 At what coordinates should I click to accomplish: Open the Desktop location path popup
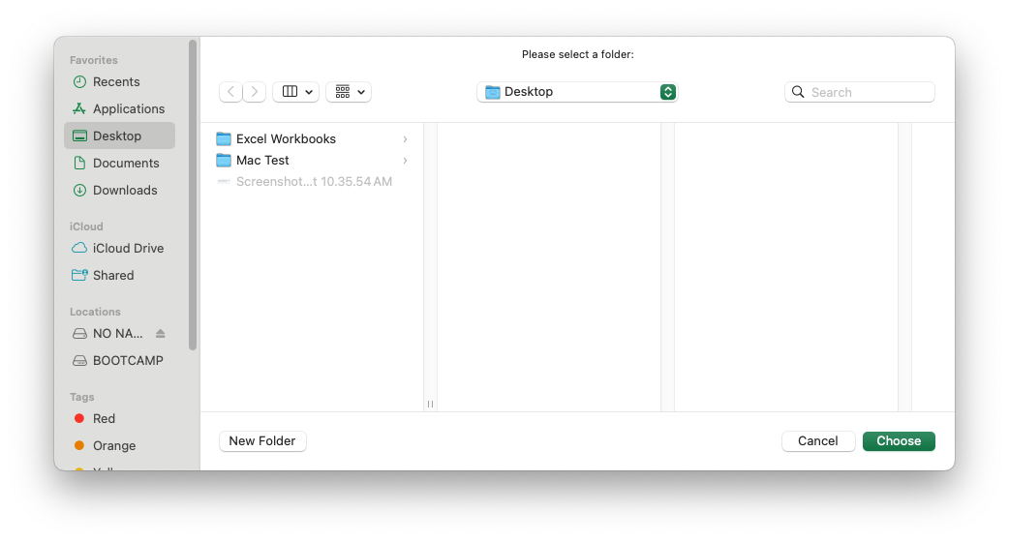pyautogui.click(x=577, y=92)
